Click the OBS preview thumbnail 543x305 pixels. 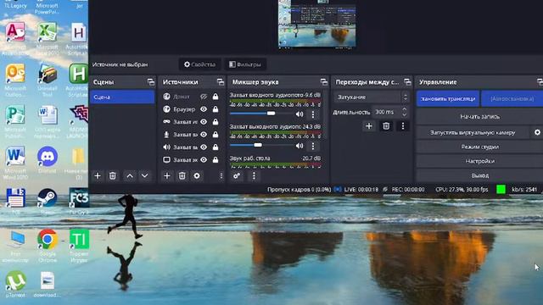(x=316, y=24)
